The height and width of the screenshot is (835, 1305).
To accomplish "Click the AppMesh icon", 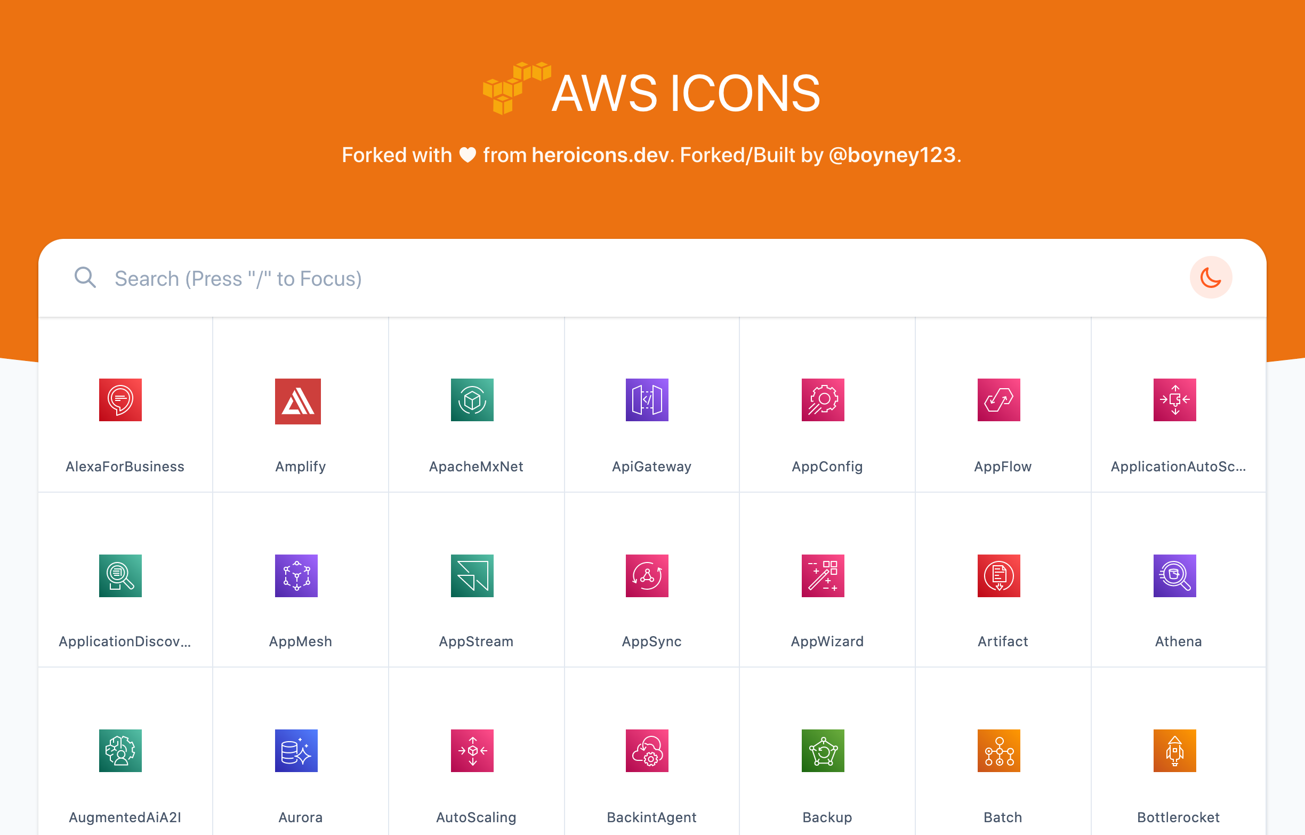I will (296, 576).
